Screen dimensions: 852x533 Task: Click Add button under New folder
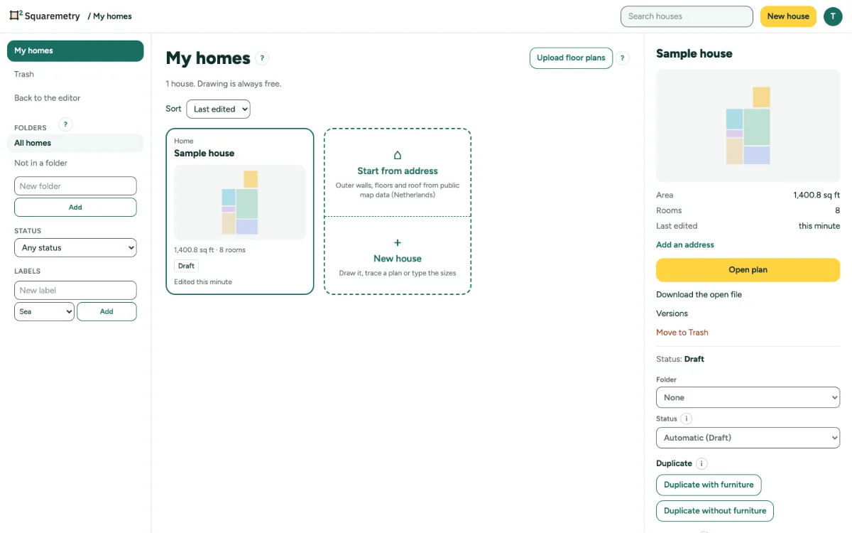[x=75, y=208]
